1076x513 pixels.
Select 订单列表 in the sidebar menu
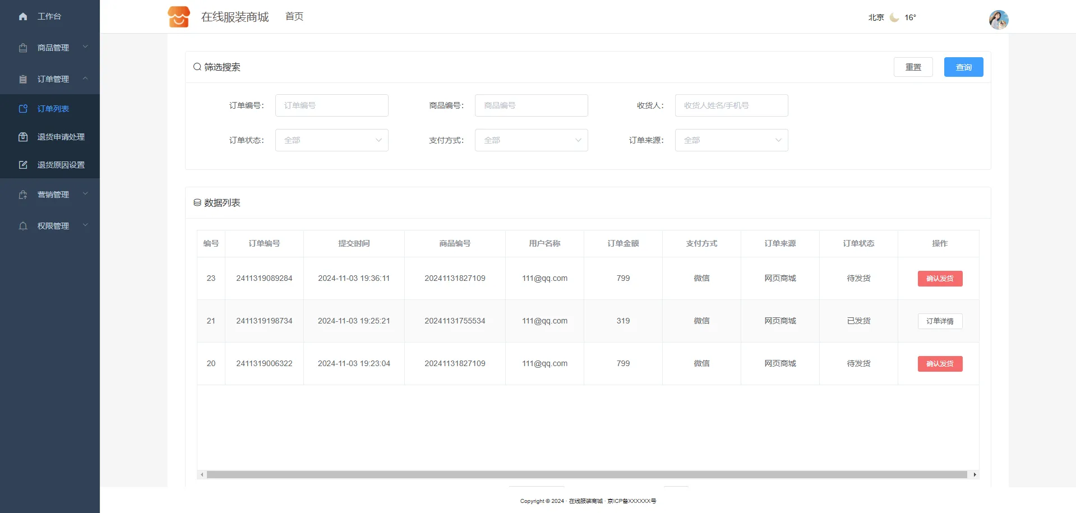[x=53, y=109]
